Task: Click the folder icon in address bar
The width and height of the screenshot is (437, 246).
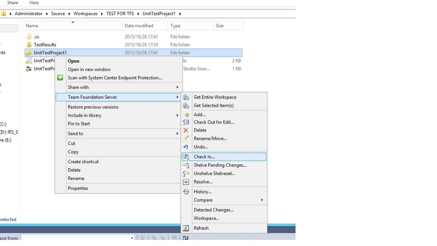Action: (4, 13)
